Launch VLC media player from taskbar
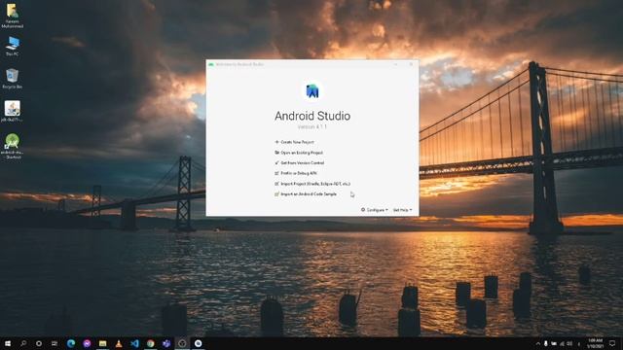The height and width of the screenshot is (350, 623). point(119,343)
